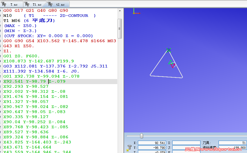The height and width of the screenshot is (153, 247).
Task: Click the green triangle marker on the toolpath
Action: tap(170, 62)
